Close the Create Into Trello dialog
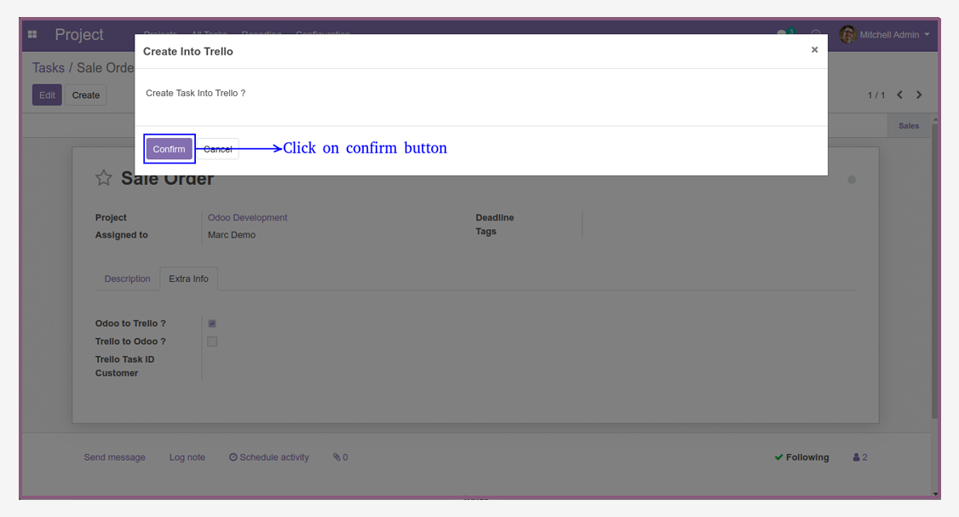The height and width of the screenshot is (517, 959). [x=814, y=50]
